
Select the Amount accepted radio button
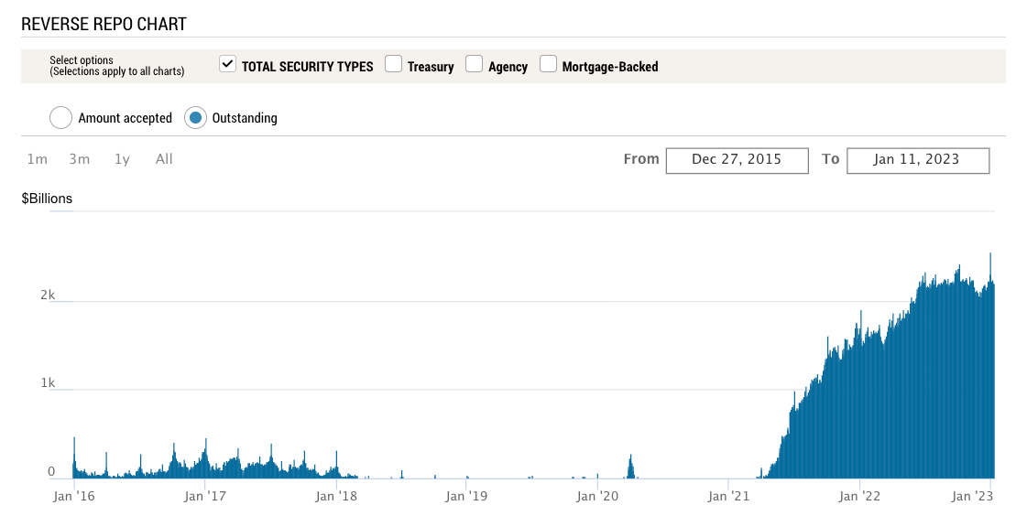click(60, 118)
